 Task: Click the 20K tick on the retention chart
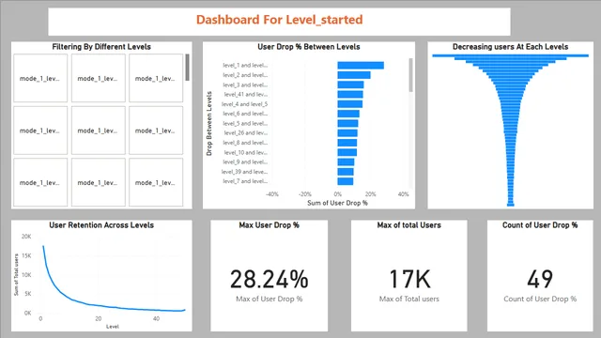(26, 237)
